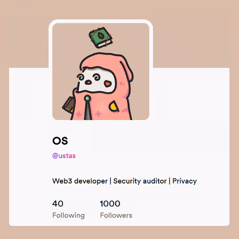Click the sloth's swirly left eye

81,77
